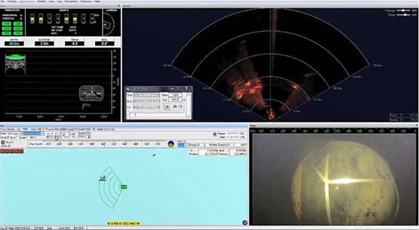Click the green target marker on the chart
419x230 pixels.
(x=124, y=186)
